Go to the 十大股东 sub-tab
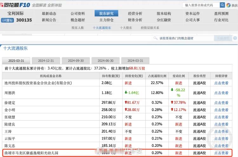 coord(126,28)
